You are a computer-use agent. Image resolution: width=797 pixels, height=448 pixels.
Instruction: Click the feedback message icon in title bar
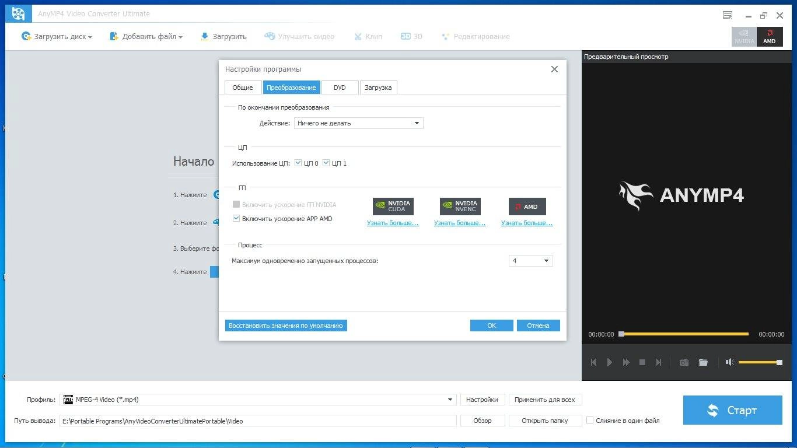coord(728,15)
